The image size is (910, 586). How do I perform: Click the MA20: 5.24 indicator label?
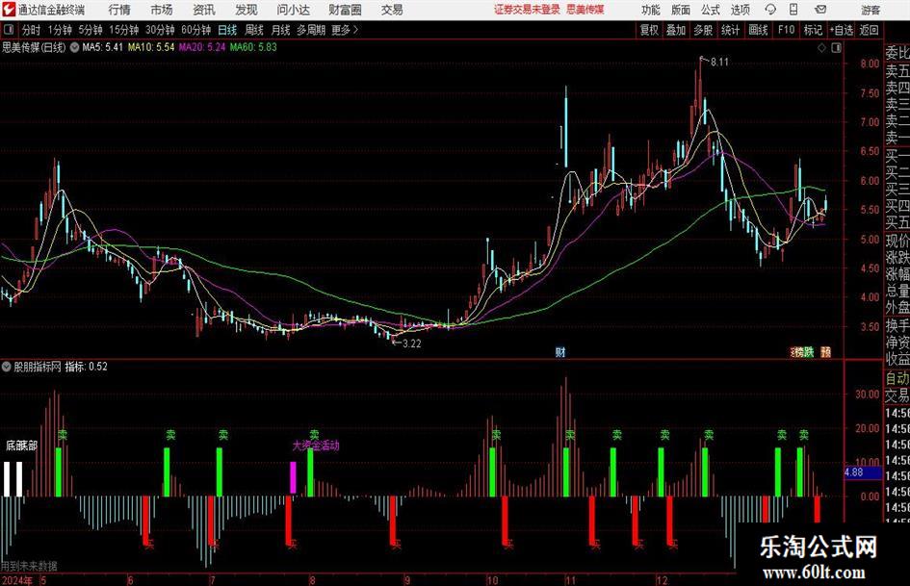202,47
